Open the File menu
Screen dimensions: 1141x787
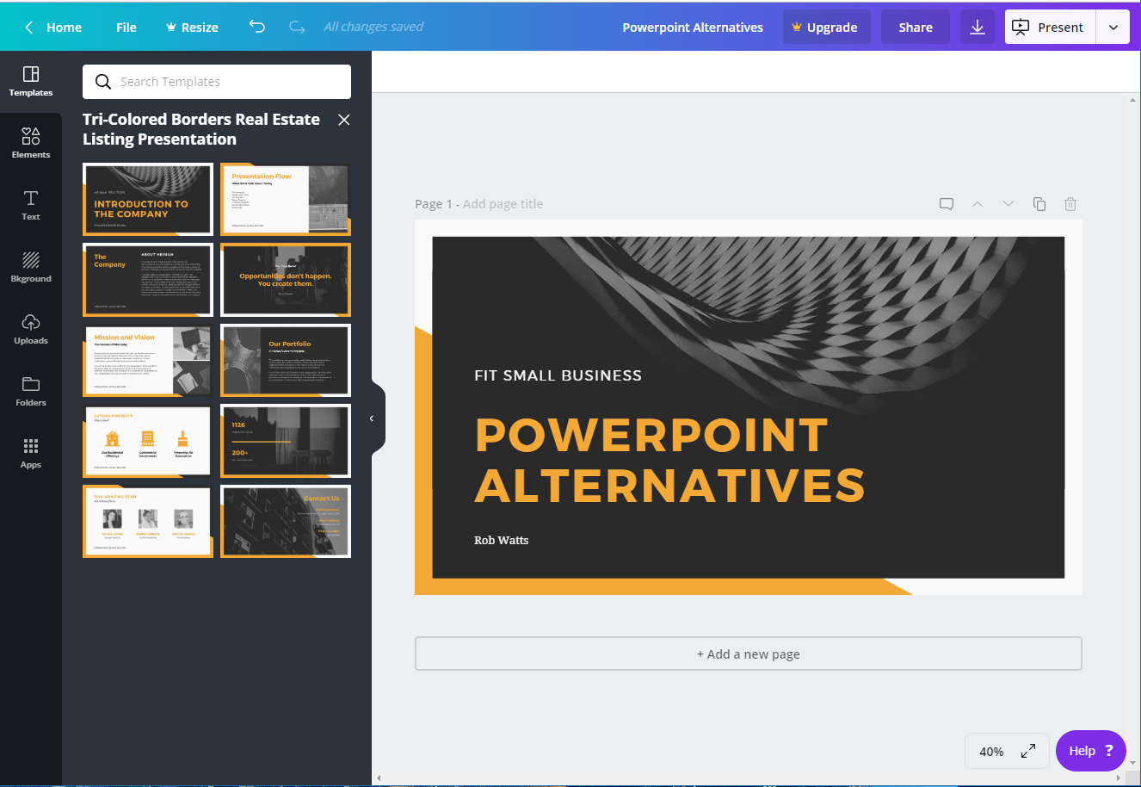tap(126, 28)
